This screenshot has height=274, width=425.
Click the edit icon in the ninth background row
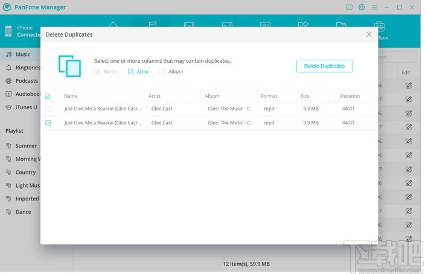click(409, 197)
